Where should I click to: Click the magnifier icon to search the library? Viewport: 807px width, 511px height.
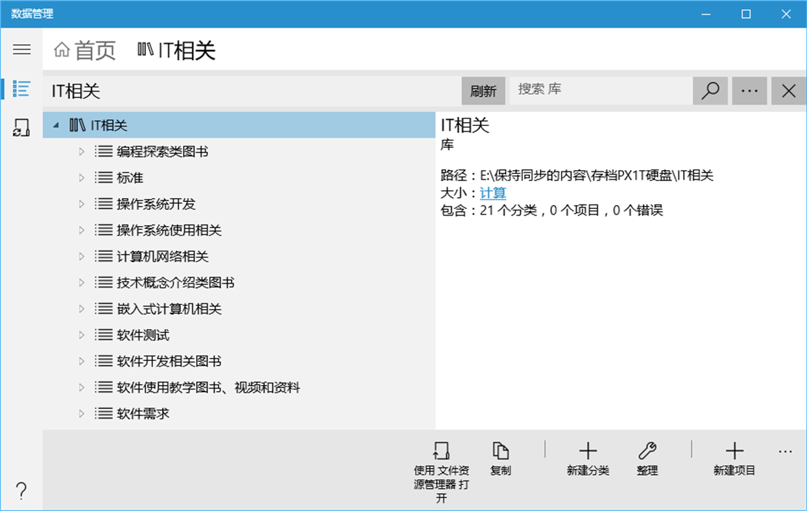pyautogui.click(x=710, y=91)
